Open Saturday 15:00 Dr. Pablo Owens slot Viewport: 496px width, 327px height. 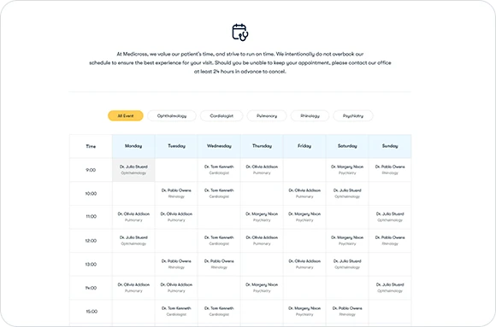tap(347, 311)
